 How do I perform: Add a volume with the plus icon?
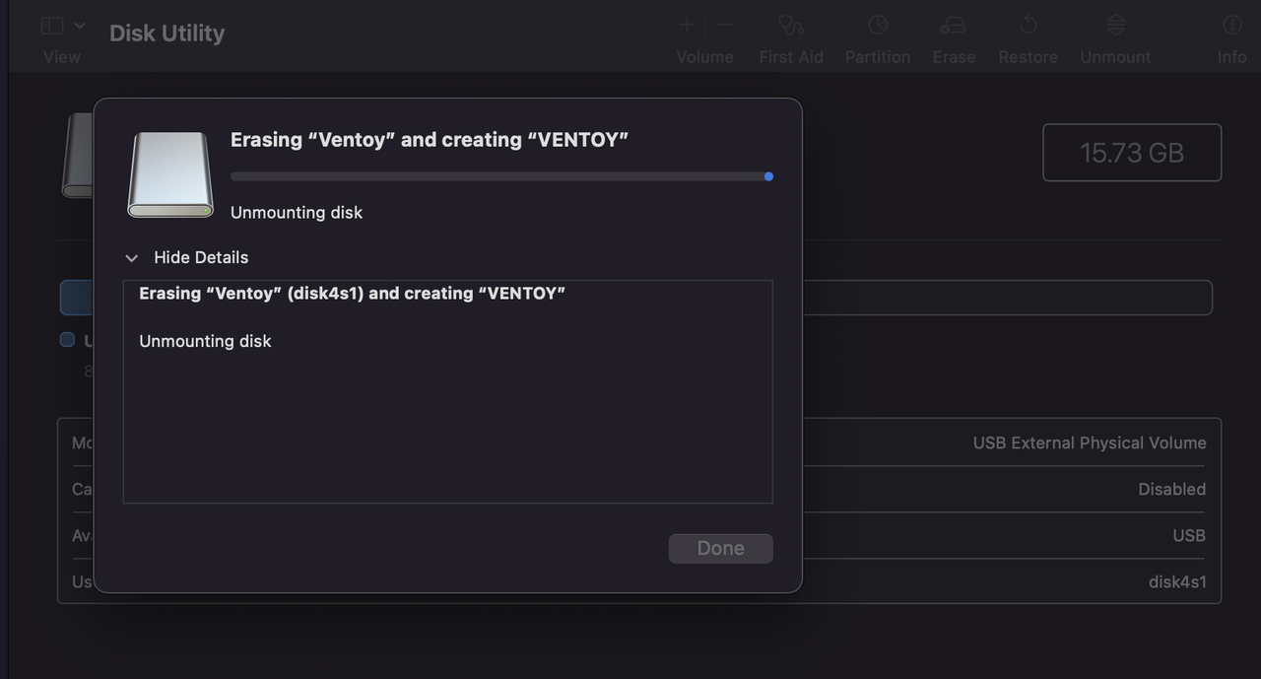pos(687,26)
